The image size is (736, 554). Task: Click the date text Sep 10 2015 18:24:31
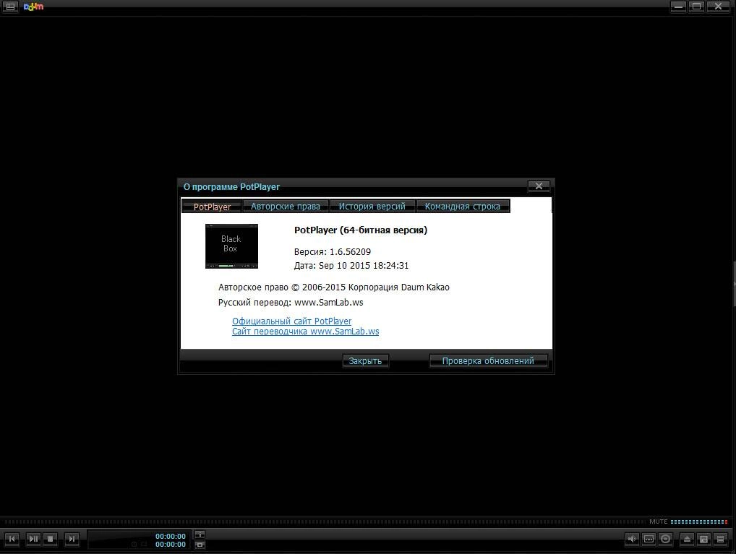coord(364,266)
